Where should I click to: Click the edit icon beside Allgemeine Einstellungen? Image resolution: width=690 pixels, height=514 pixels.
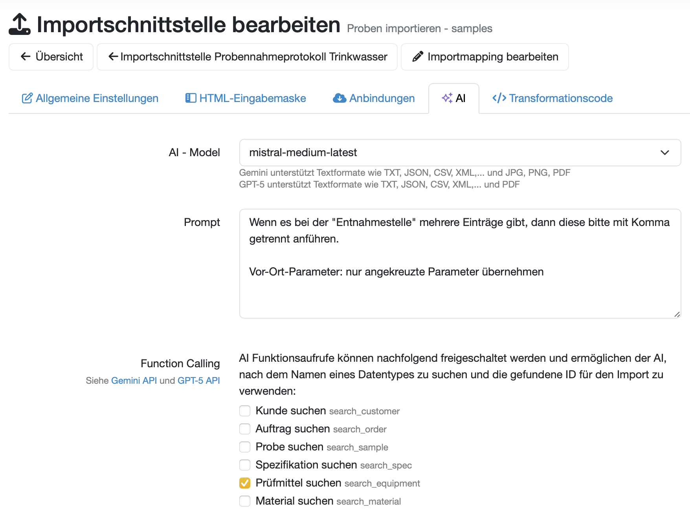[27, 98]
